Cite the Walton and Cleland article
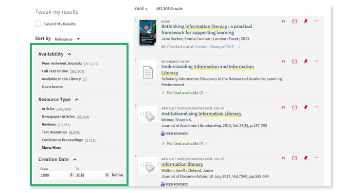This screenshot has height=193, width=360. coord(283,158)
